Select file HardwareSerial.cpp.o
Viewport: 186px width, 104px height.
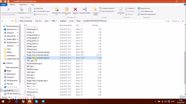[x=34, y=64]
